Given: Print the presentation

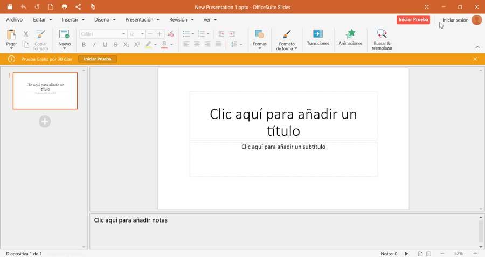Looking at the screenshot, I should tap(64, 7).
